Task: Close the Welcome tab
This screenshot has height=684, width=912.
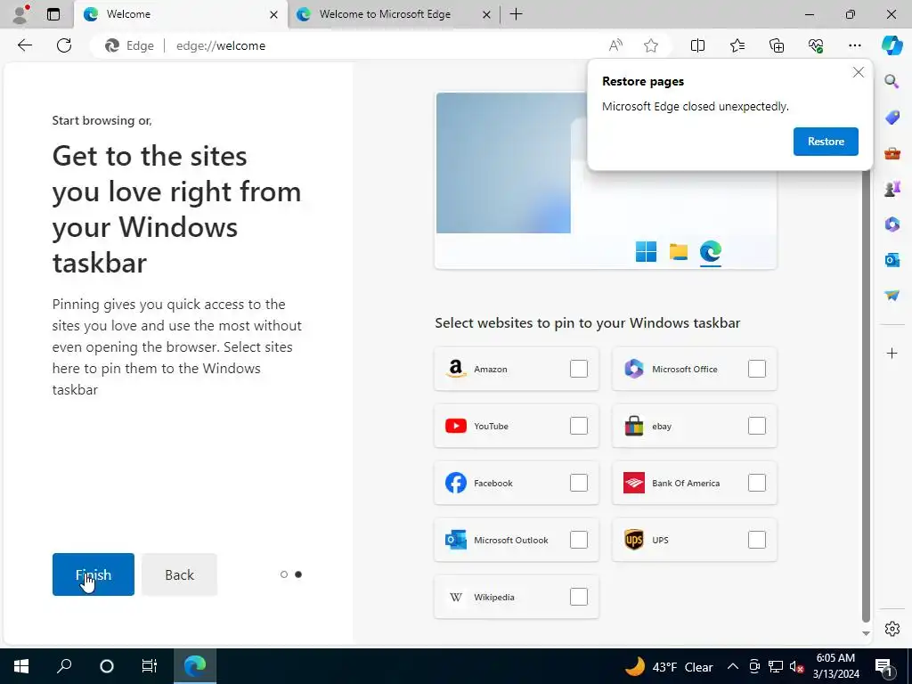Action: click(273, 14)
